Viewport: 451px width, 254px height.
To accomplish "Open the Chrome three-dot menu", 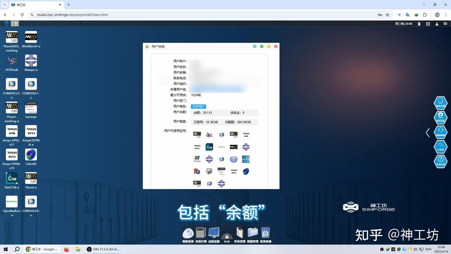I will point(446,15).
